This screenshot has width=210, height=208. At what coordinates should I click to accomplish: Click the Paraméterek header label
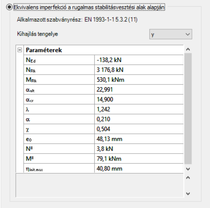click(44, 50)
